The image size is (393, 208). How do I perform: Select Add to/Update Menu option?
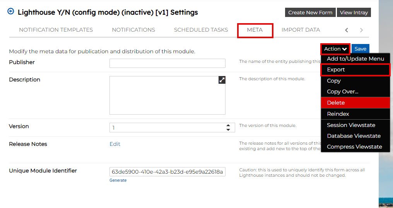355,59
